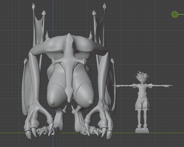184x147 pixels.
Task: Click the green axis gizmo circle
Action: (175, 14)
